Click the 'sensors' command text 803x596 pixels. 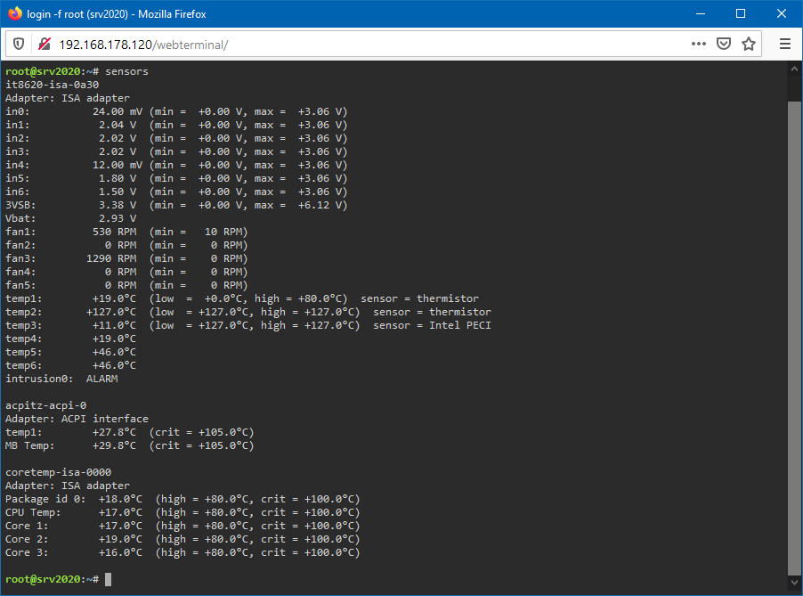pos(127,71)
